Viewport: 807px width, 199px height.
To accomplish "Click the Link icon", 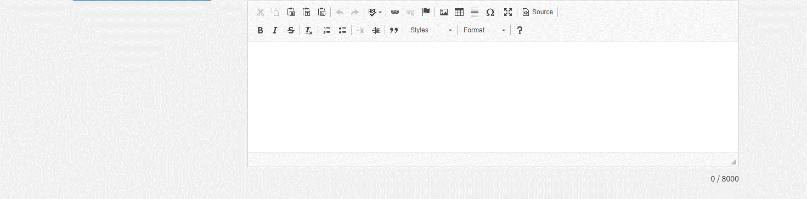I will (395, 12).
